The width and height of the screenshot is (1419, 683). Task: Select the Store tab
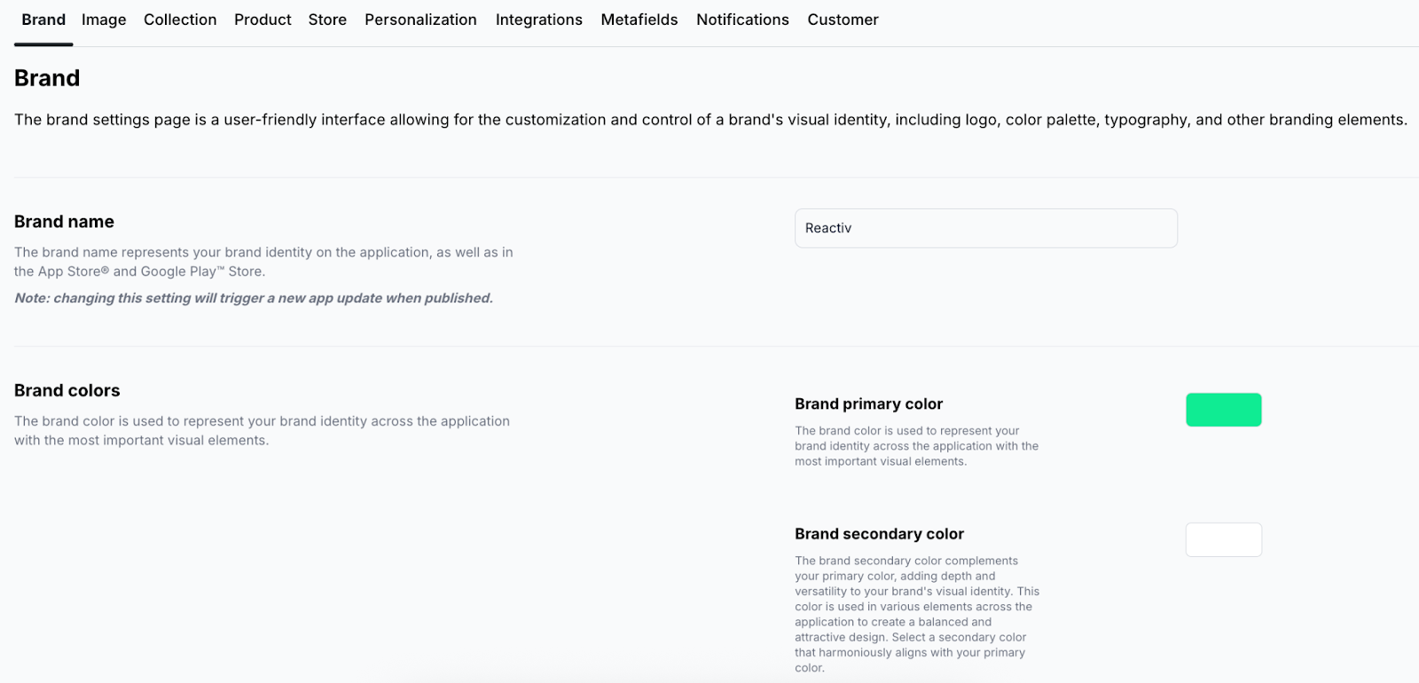click(x=327, y=20)
